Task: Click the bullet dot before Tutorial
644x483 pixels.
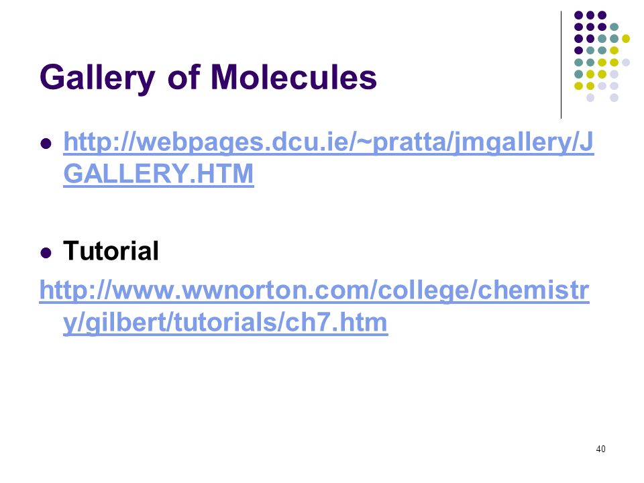Action: [46, 253]
